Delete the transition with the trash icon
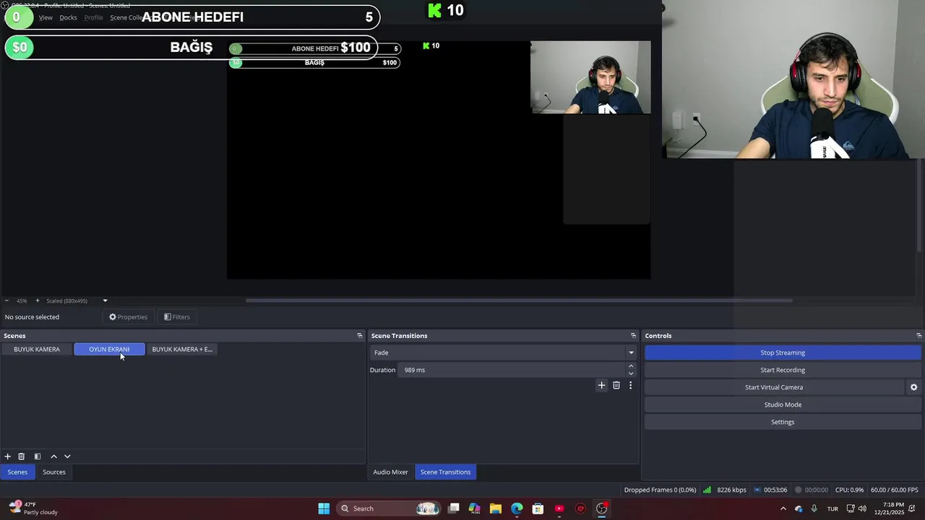925x520 pixels. [x=616, y=386]
